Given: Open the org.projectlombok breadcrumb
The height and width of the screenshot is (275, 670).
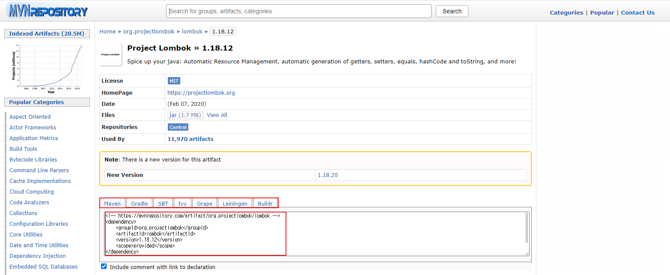Looking at the screenshot, I should [x=149, y=31].
